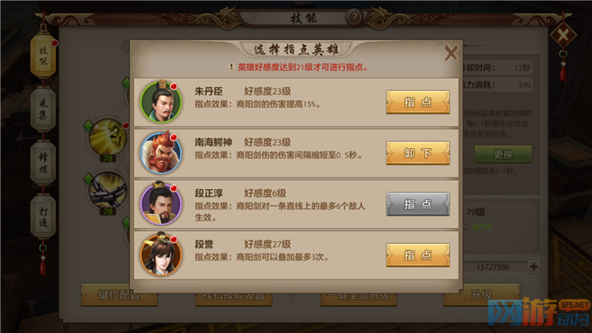Click 卸下 button for 南海鳄神
This screenshot has height=333, width=592.
(x=418, y=153)
